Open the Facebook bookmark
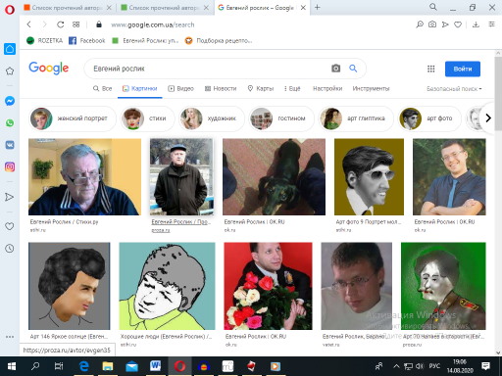The image size is (502, 376). tap(87, 40)
